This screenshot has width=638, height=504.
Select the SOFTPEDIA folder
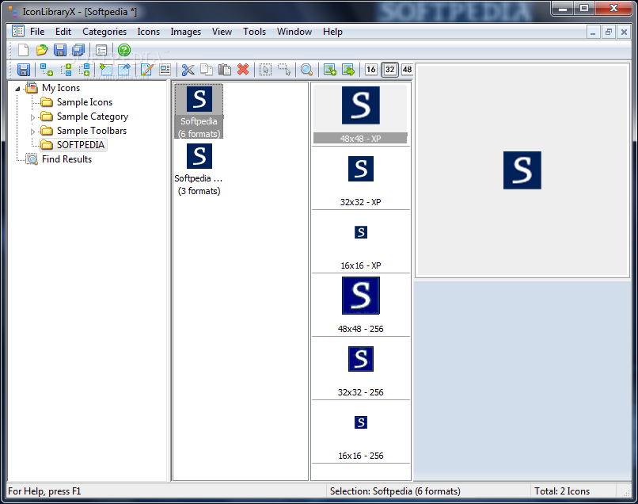[81, 145]
